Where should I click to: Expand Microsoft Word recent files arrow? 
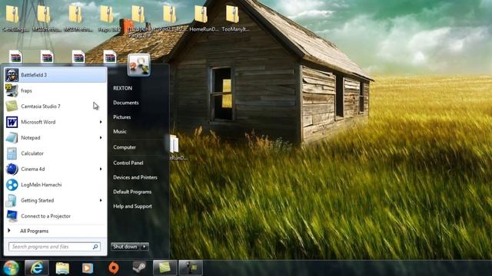[101, 122]
